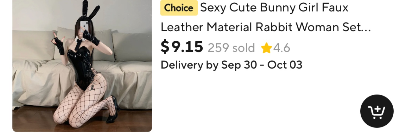The height and width of the screenshot is (134, 406).
Task: Click the $9.15 price
Action: click(x=182, y=47)
